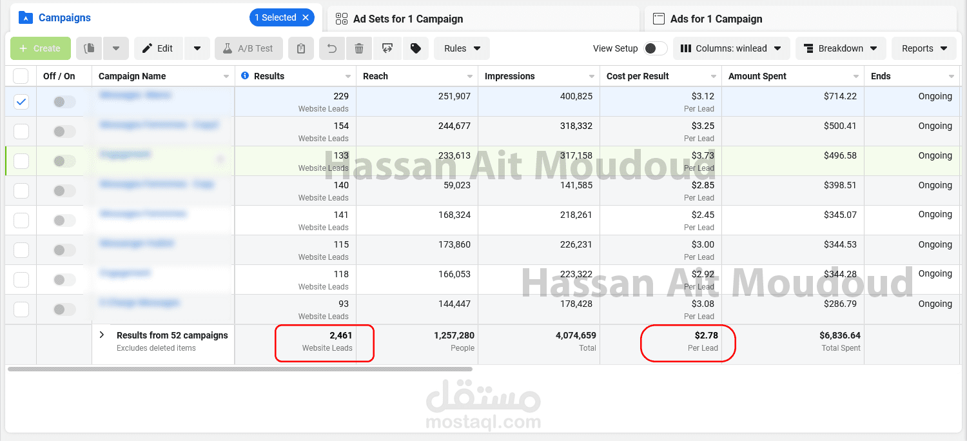967x441 pixels.
Task: Open the Campaign Name column menu arrow
Action: [226, 77]
